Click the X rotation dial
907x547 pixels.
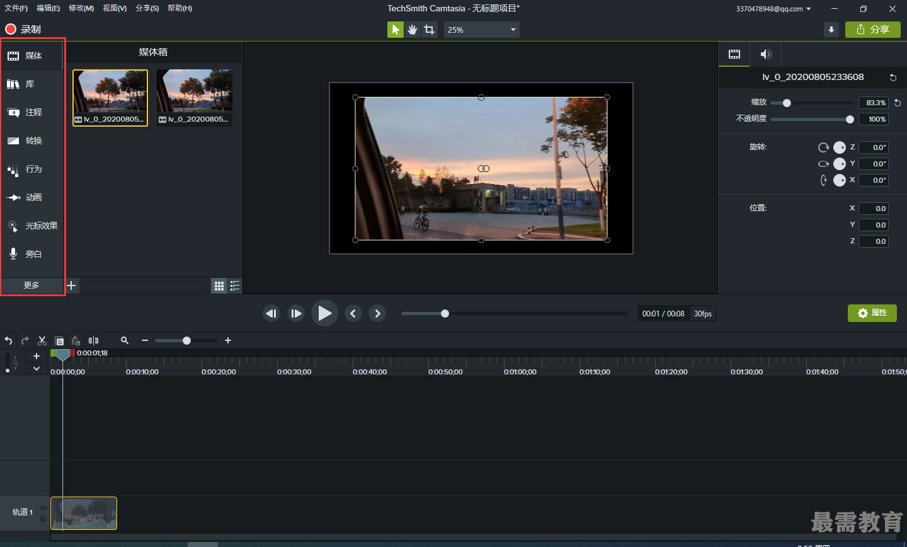click(x=840, y=180)
